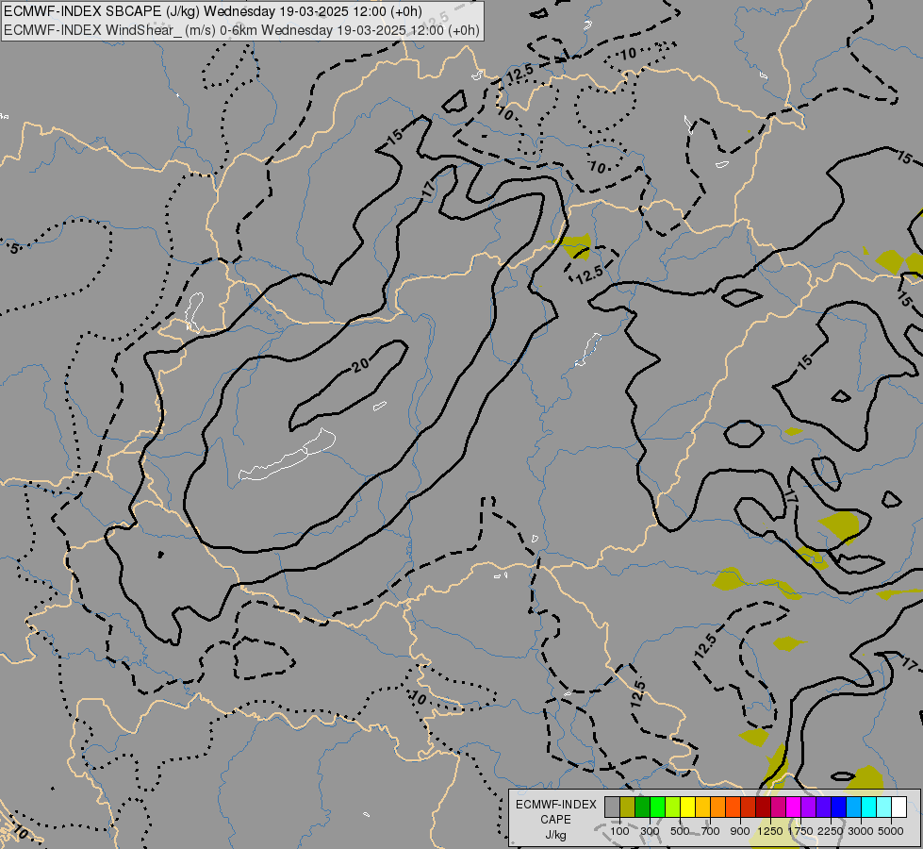Click the CAPE label in the legend
Screen dimensions: 923x849
pyautogui.click(x=555, y=820)
